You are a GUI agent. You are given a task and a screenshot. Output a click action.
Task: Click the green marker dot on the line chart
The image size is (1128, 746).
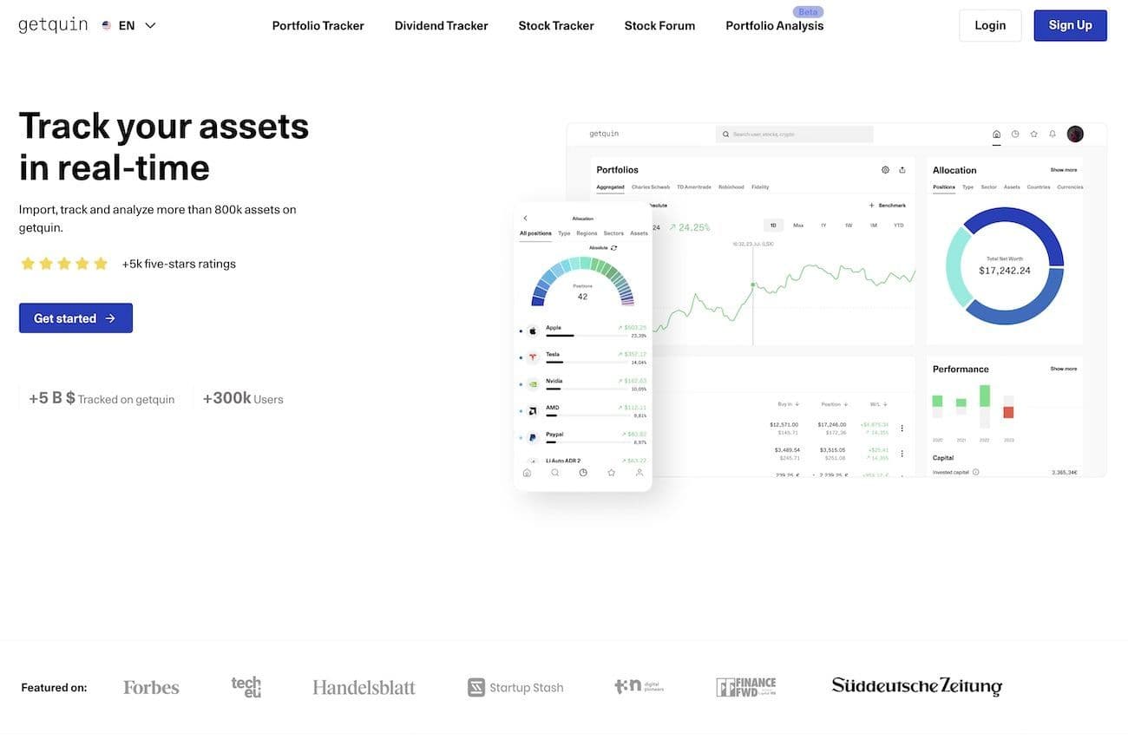(x=752, y=285)
